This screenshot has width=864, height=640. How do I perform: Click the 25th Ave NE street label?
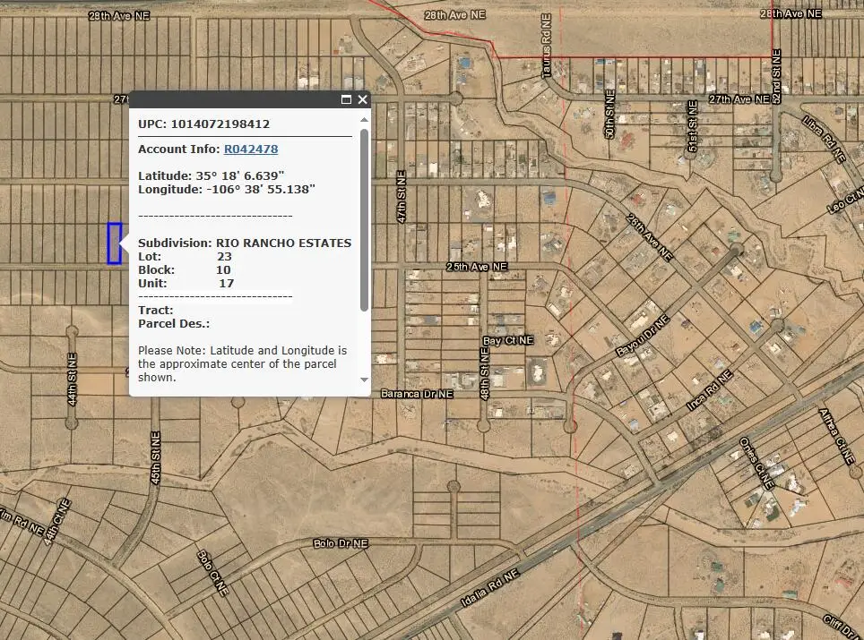[476, 266]
